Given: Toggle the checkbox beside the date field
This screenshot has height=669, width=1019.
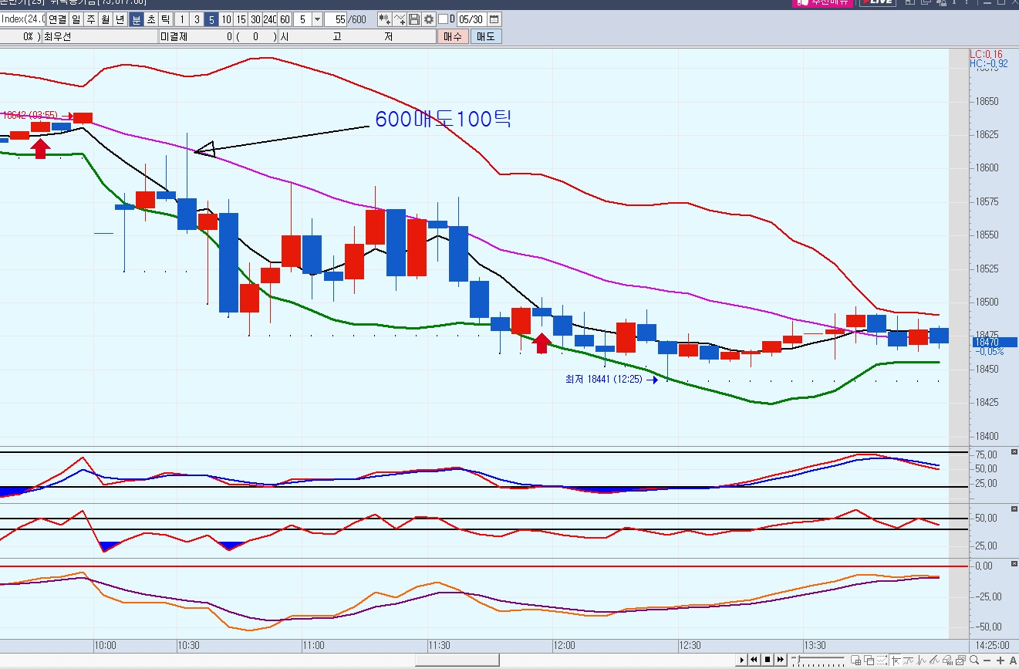Looking at the screenshot, I should [x=443, y=19].
